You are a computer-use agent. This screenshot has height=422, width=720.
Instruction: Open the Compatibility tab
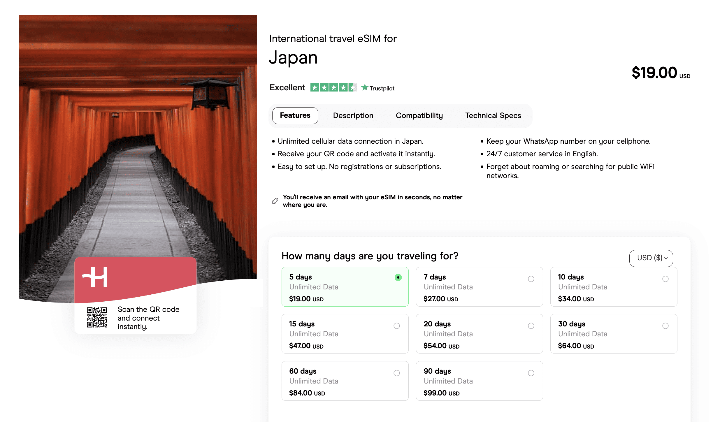coord(419,116)
